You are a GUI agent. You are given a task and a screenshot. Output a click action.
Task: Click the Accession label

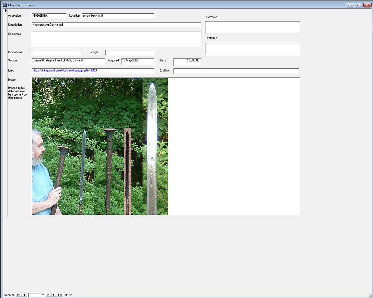point(15,16)
